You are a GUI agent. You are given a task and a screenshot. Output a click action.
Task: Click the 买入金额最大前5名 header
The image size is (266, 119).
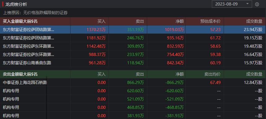[20, 21]
